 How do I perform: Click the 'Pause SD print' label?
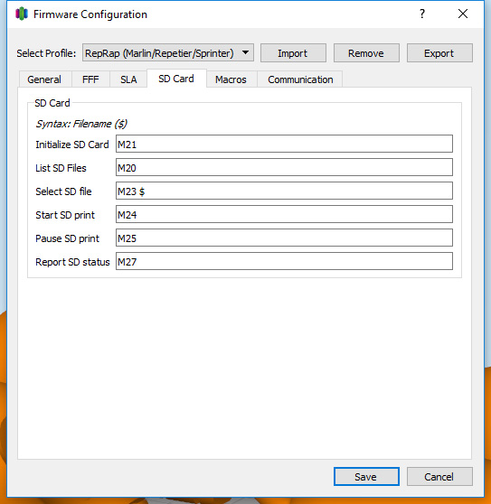click(67, 238)
